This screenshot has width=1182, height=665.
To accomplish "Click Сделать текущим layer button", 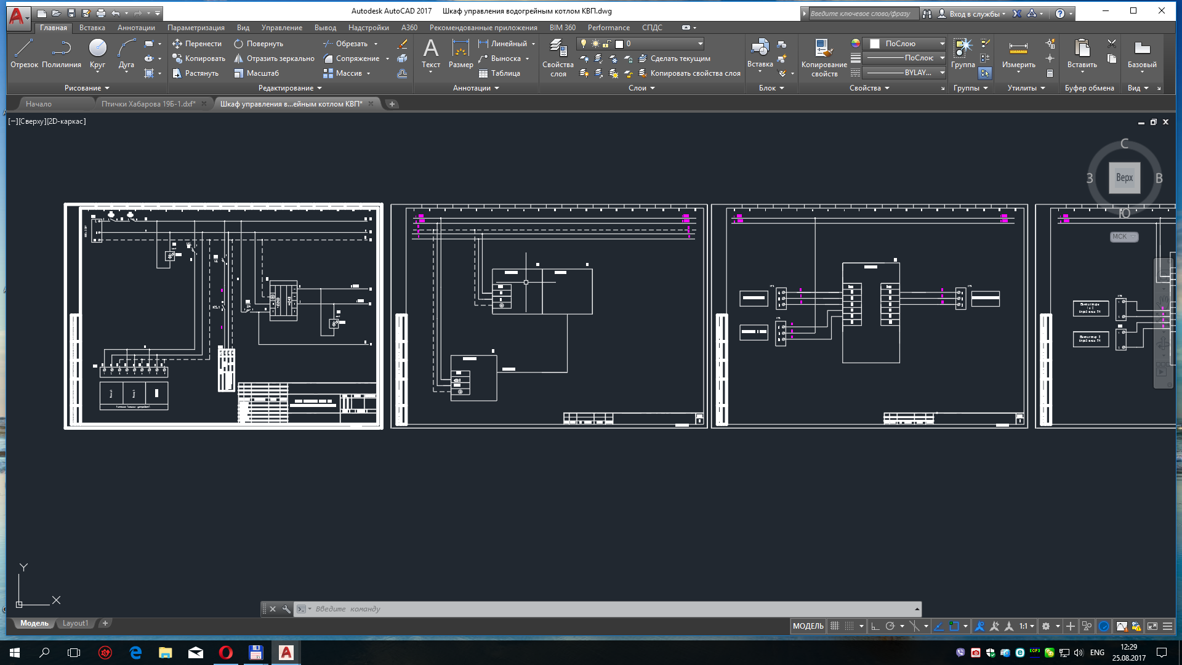I will (674, 58).
